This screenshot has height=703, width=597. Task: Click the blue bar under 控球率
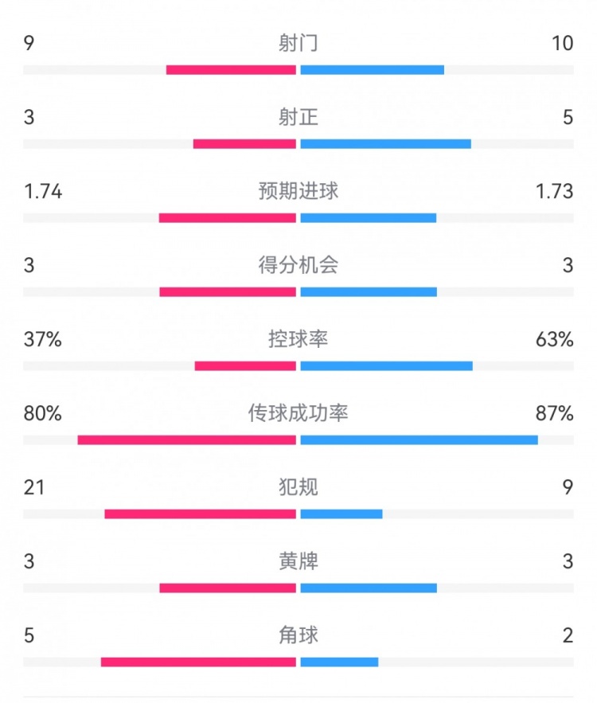(x=386, y=366)
